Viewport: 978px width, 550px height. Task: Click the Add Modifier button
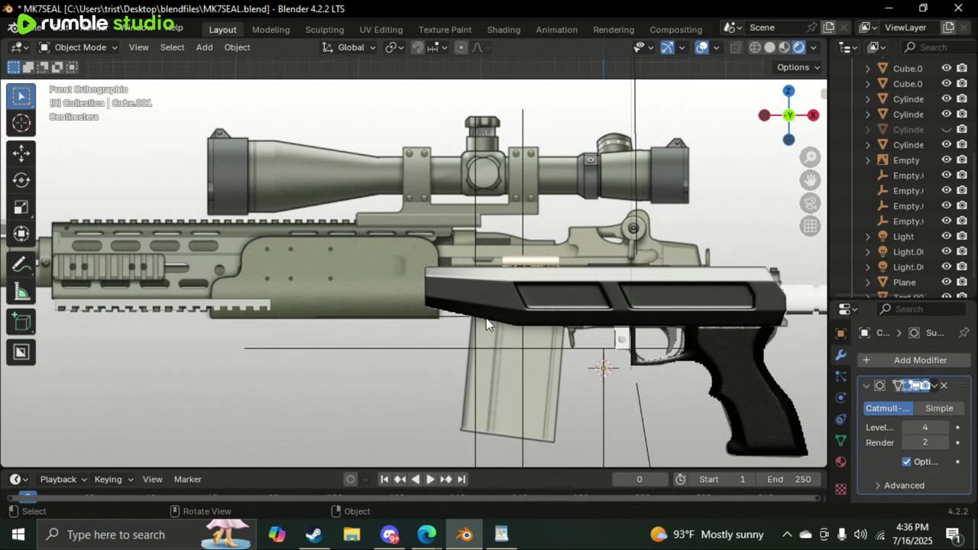coord(913,360)
